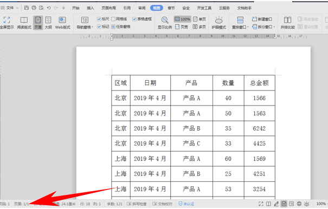Select the View (视图) tab
This screenshot has height=209, width=328.
pos(157,8)
